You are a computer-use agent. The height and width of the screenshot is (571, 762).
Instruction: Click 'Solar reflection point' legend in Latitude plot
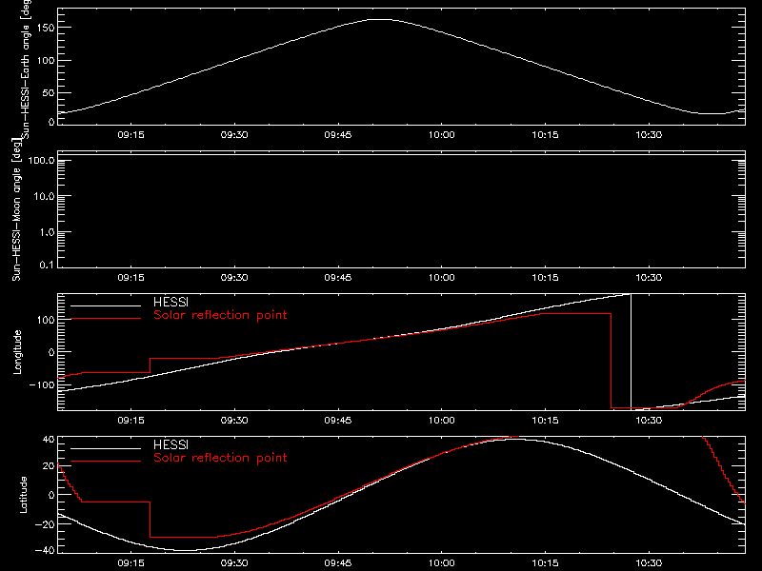220,458
